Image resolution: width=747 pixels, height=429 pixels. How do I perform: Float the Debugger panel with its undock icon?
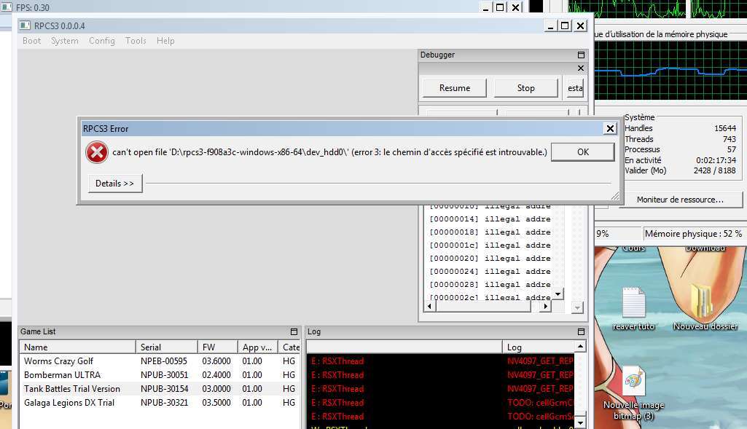(x=581, y=55)
